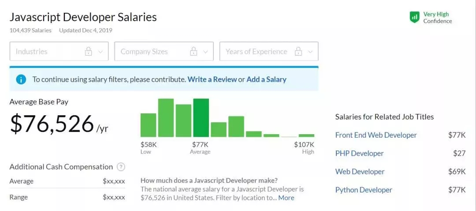Screen dimensions: 476x211
Task: Click the $76,526 average base pay figure
Action: 52,124
